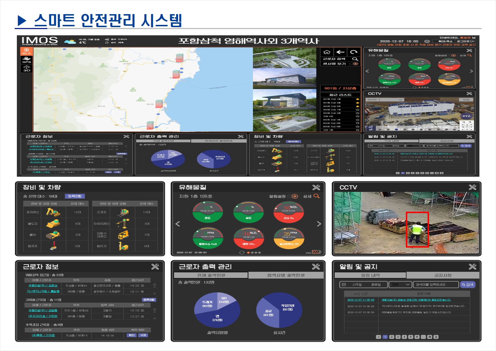Image resolution: width=496 pixels, height=351 pixels.
Task: Go to page 89 in the enlarged 알림 및 공지 pagination
Action: coord(430,337)
